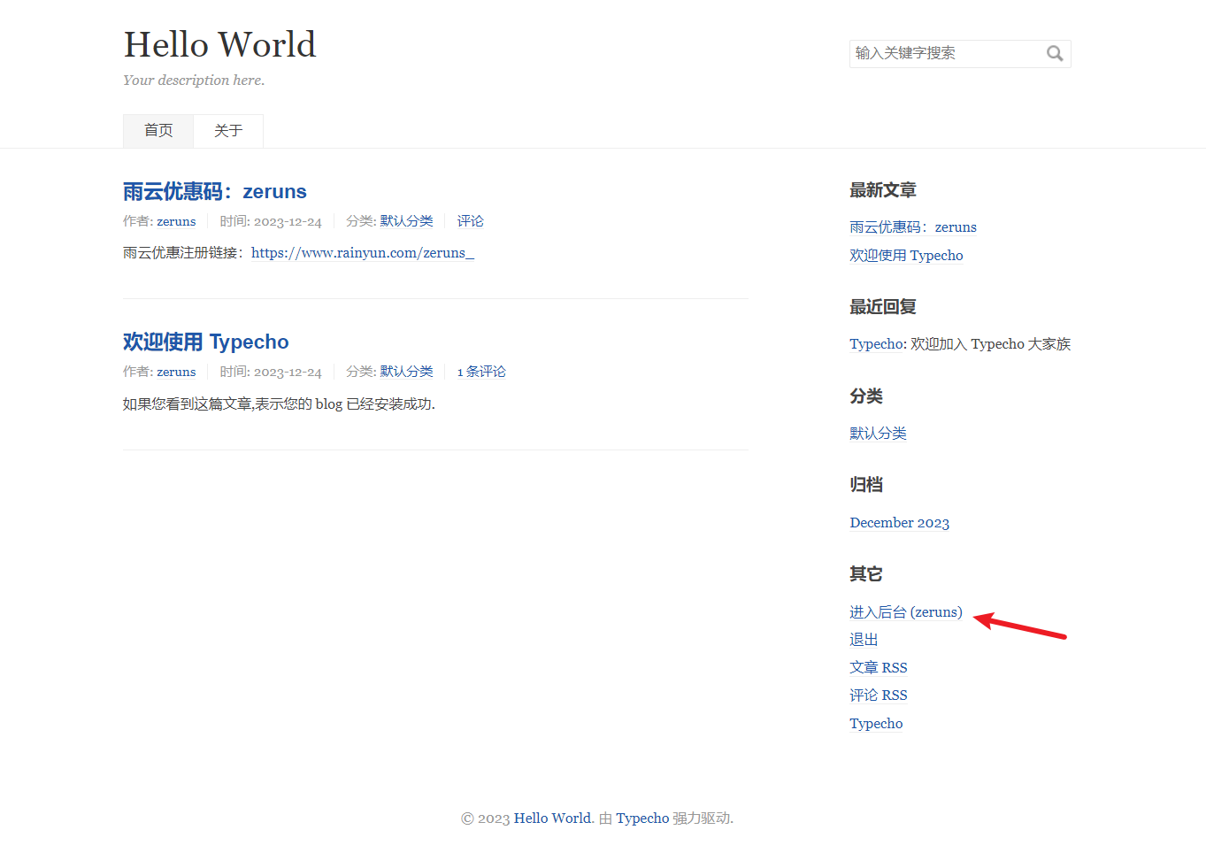
Task: Open 默认分类 category of 雨云优惠码 post
Action: click(x=407, y=221)
